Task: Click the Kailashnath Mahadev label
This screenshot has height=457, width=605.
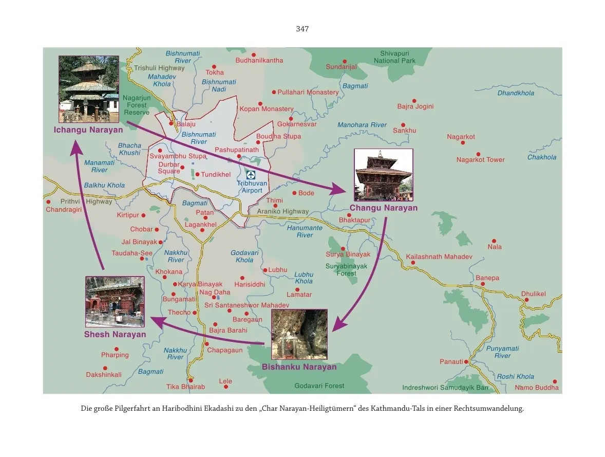Action: pos(439,257)
